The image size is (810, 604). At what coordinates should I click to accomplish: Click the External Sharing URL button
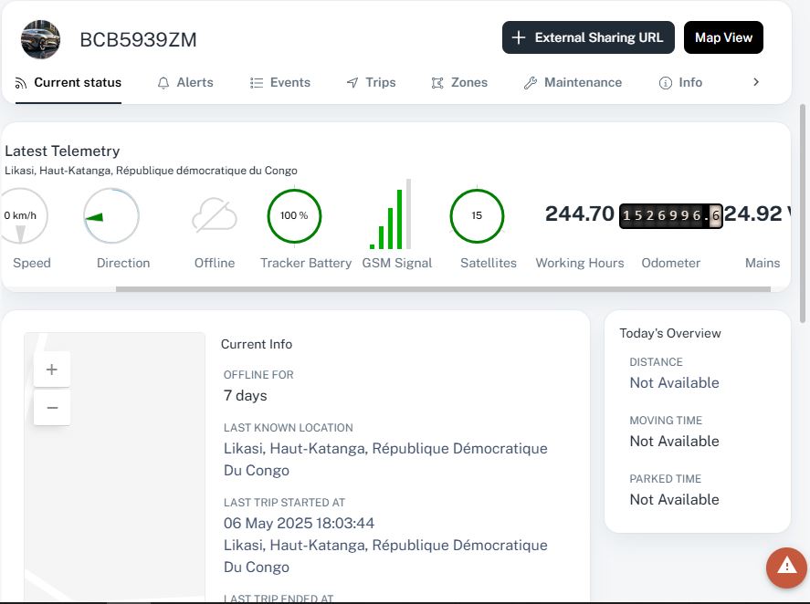point(588,37)
